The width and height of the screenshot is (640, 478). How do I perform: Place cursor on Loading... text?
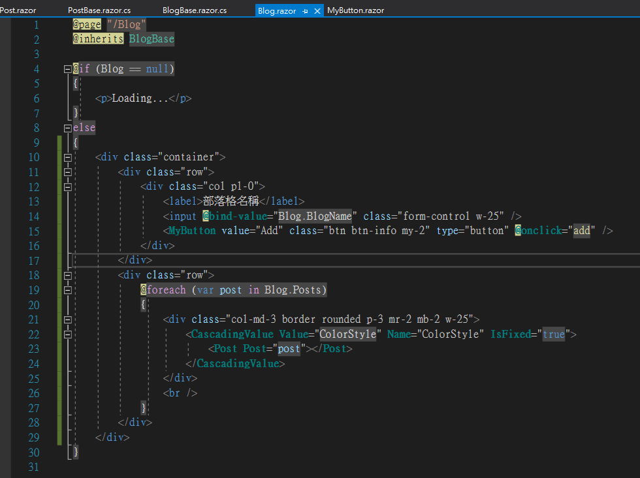[x=140, y=98]
